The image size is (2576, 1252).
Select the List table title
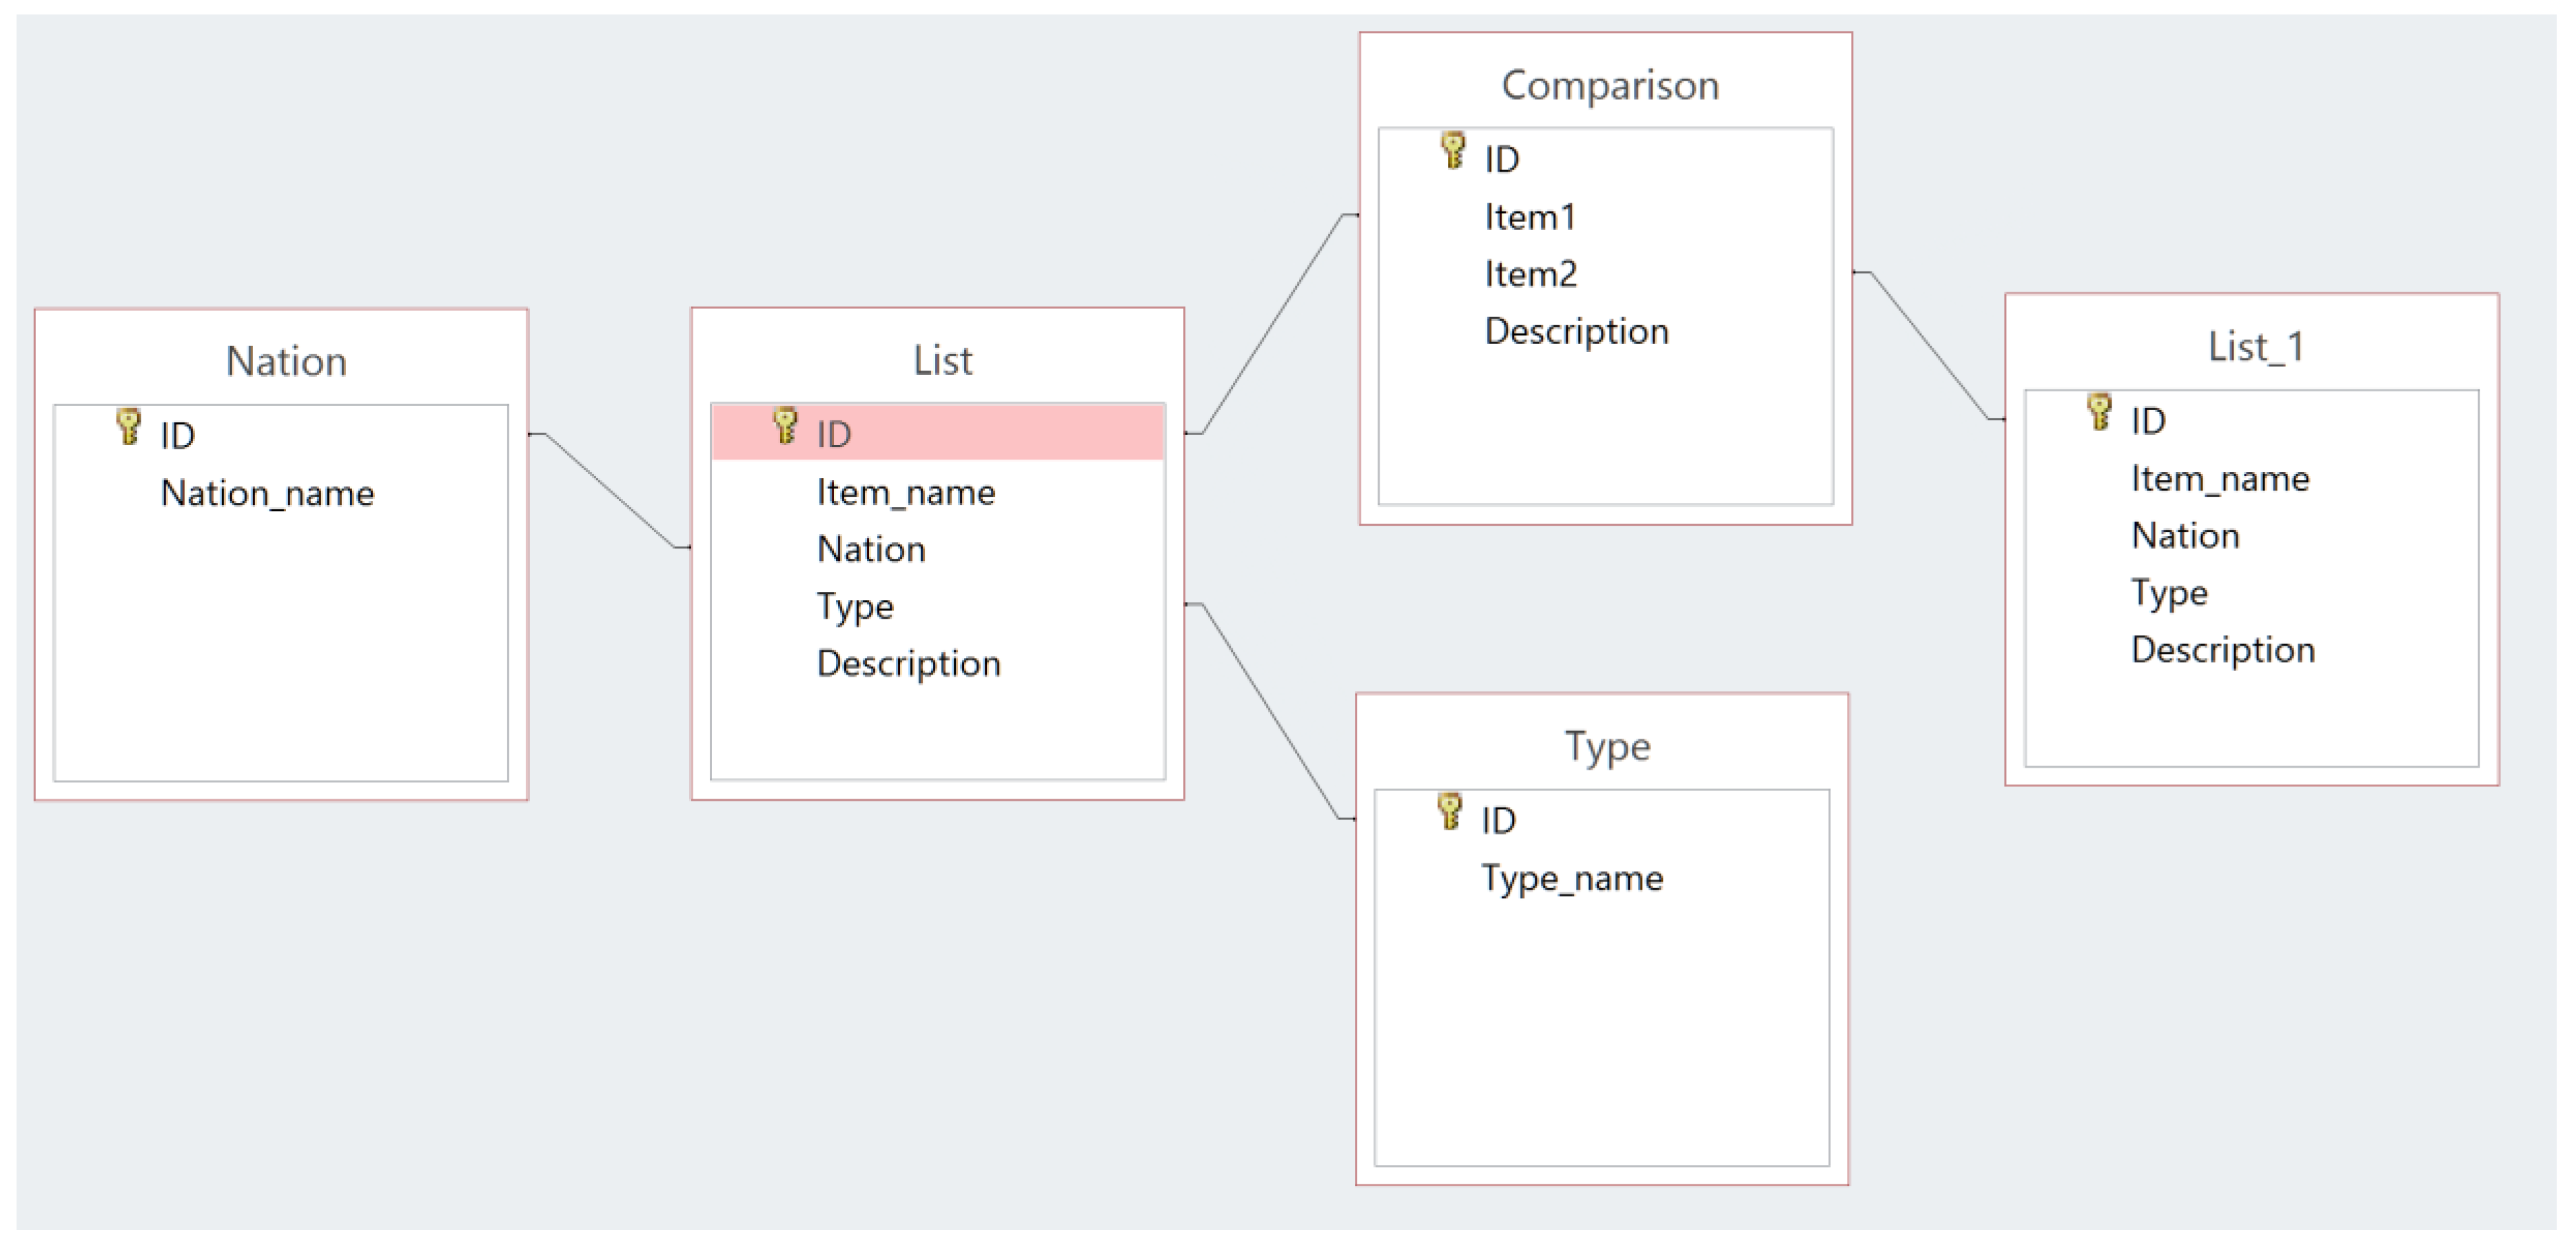pyautogui.click(x=942, y=360)
